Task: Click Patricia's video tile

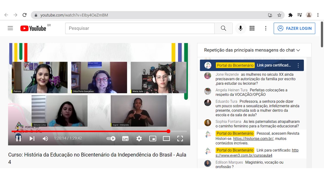Action: point(40,77)
